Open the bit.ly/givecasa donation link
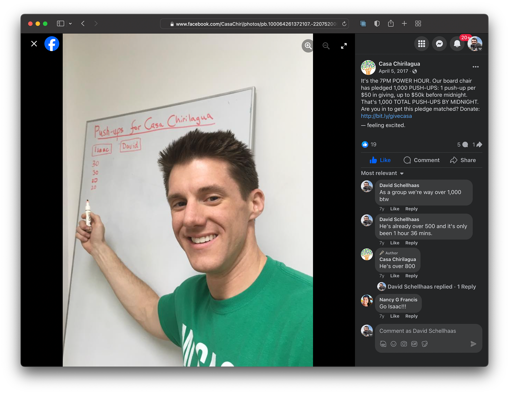Viewport: 509px width, 394px height. [386, 116]
